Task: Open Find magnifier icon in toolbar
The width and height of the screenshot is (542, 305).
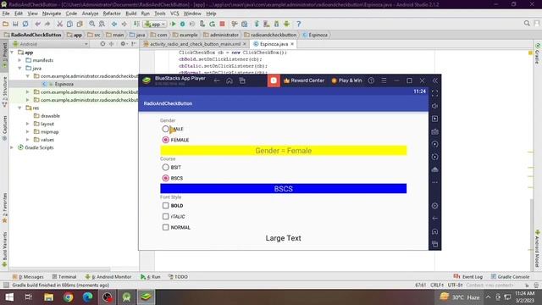Action: click(92, 24)
